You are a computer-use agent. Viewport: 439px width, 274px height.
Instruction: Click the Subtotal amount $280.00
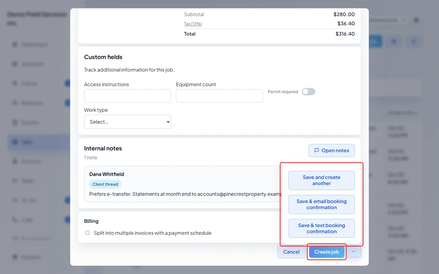344,14
